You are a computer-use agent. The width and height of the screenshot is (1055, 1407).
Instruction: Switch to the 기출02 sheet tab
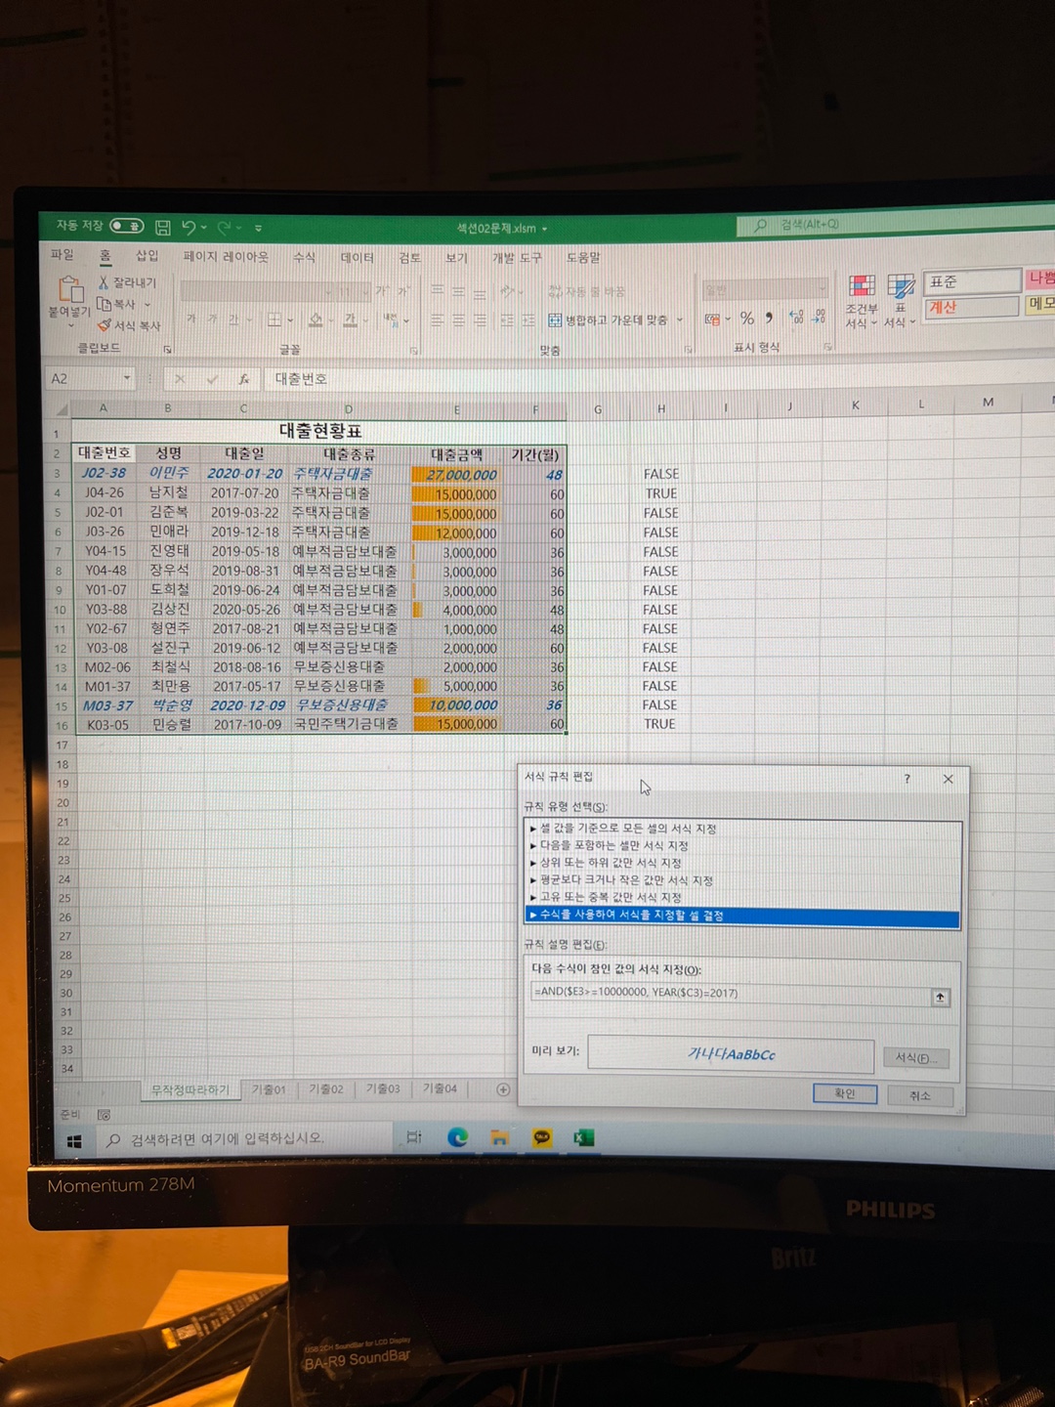coord(326,1088)
